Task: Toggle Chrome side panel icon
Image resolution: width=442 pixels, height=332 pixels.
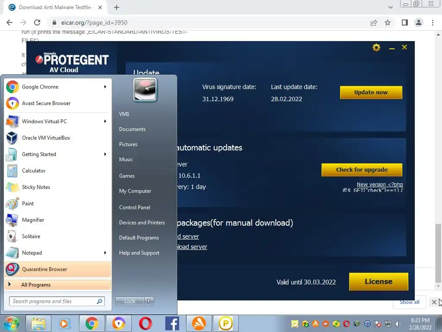Action: (405, 22)
